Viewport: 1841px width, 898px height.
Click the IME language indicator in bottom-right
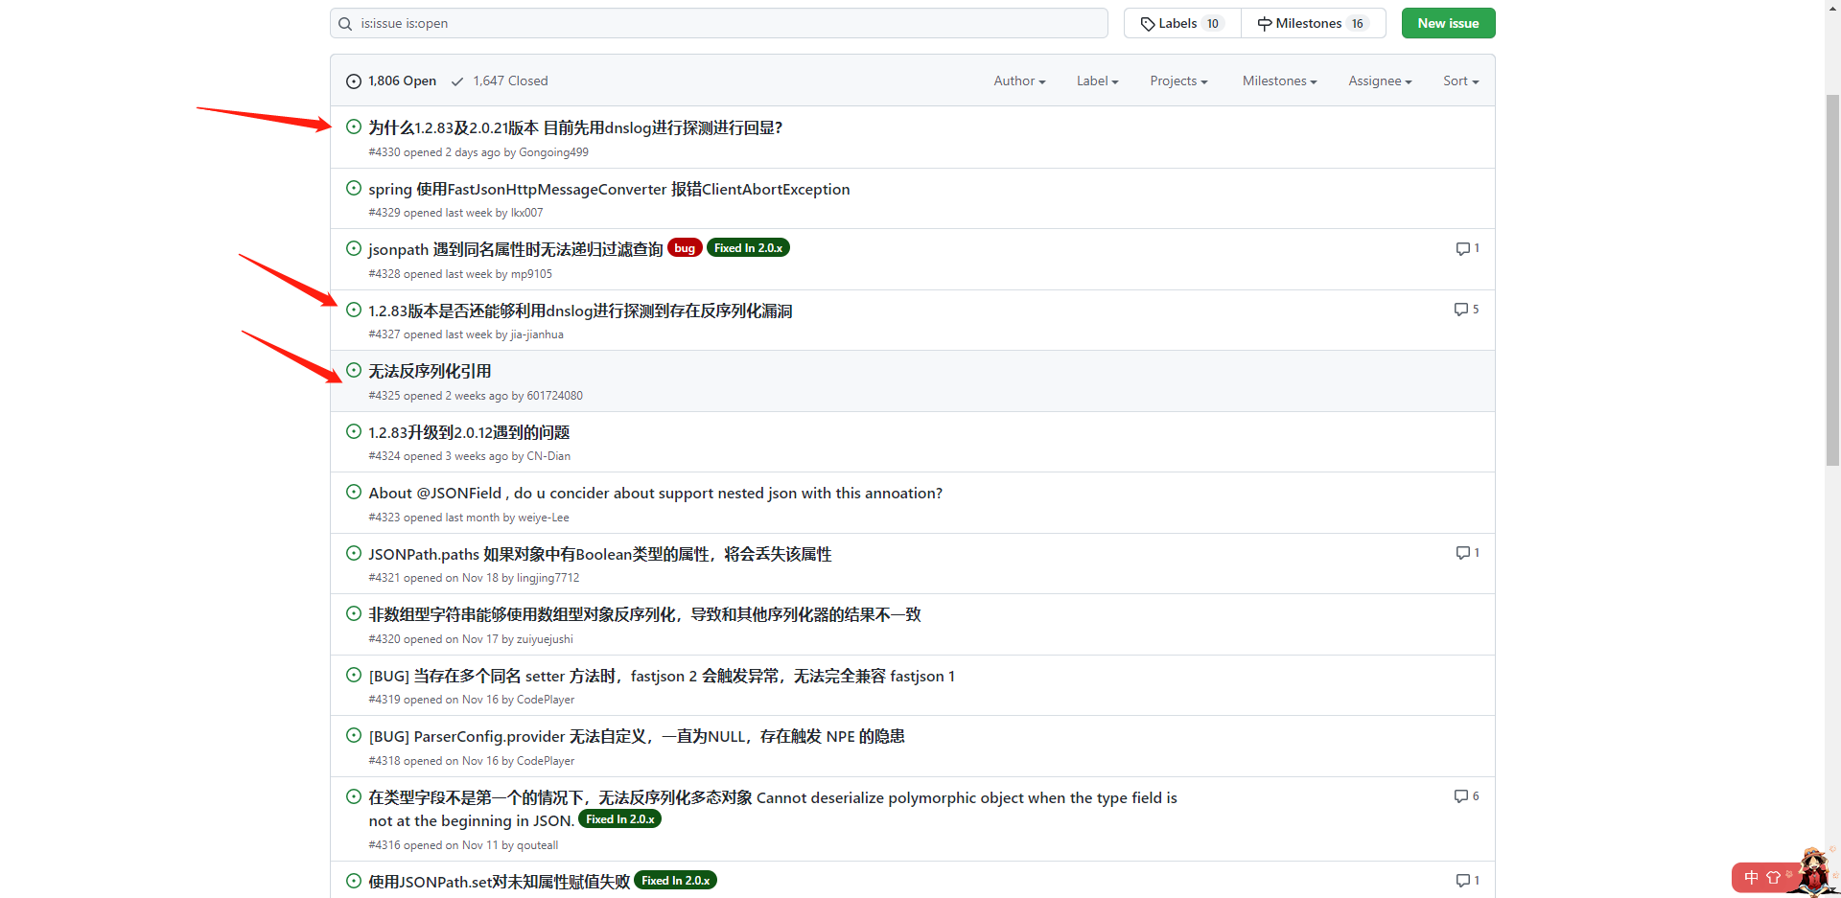point(1751,877)
